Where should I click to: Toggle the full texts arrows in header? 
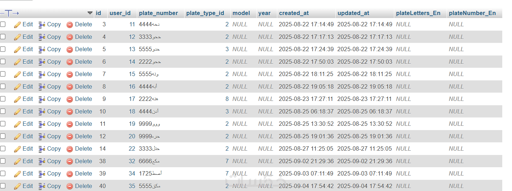click(9, 13)
